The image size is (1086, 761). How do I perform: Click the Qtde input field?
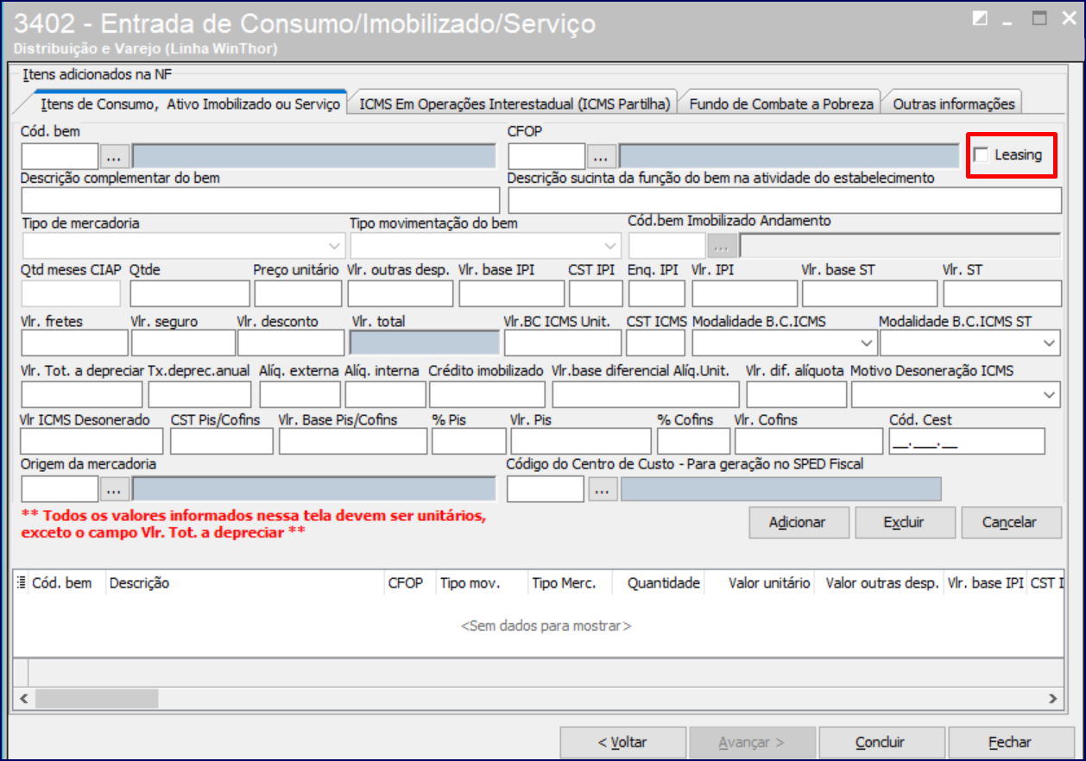(190, 293)
